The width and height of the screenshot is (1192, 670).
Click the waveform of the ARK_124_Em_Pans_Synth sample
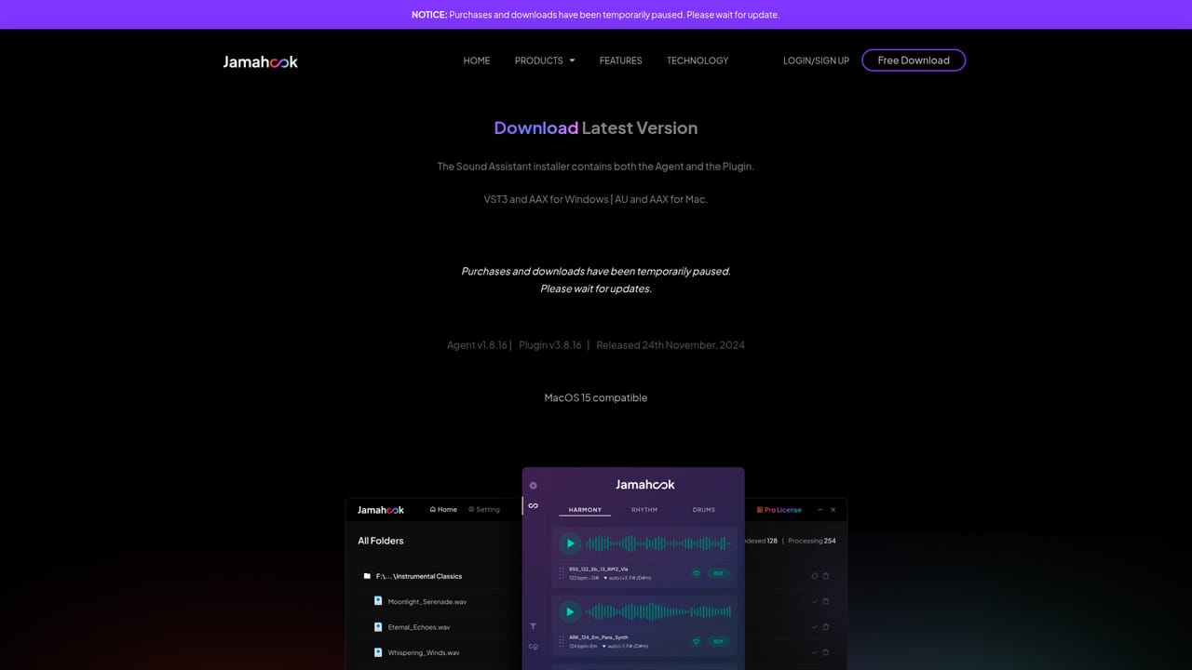click(658, 611)
